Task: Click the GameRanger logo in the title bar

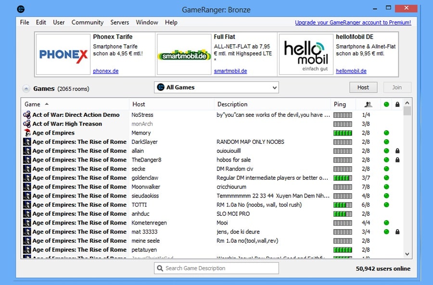Action: coord(21,9)
